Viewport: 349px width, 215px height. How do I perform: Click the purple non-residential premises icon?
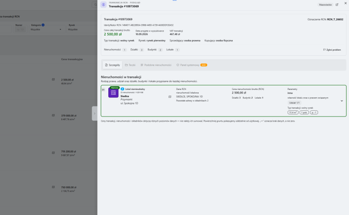point(113,93)
